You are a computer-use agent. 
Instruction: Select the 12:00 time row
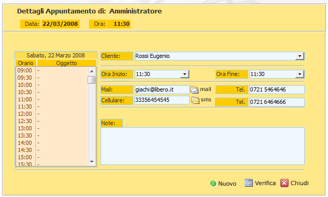(52, 114)
